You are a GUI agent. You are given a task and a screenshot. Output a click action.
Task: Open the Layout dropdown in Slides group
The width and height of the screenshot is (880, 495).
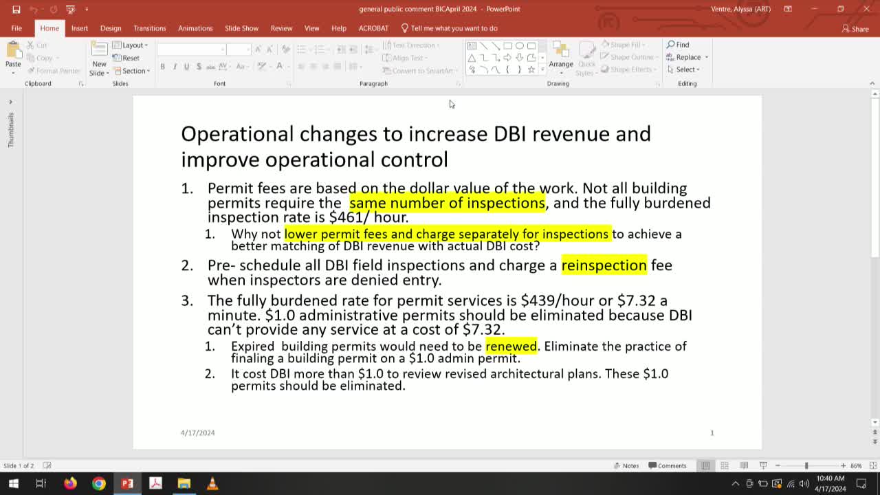[x=131, y=45]
